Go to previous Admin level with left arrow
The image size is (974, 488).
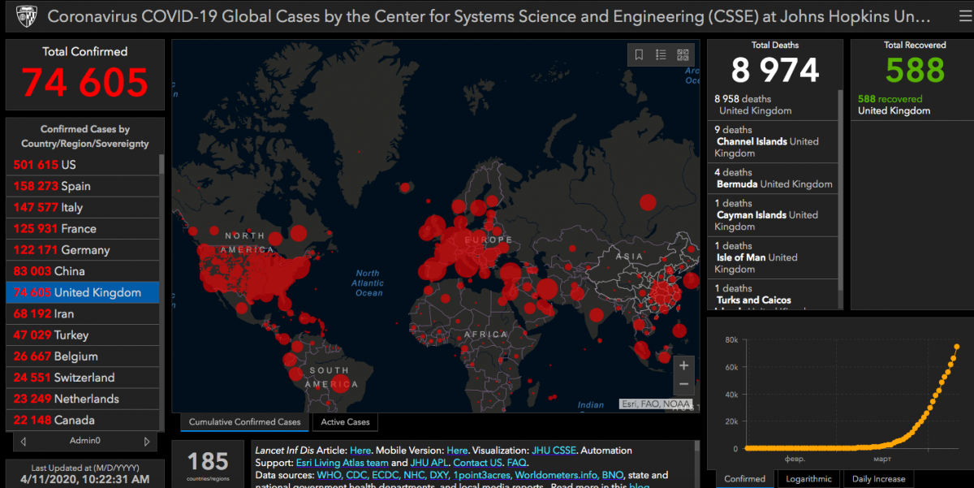tap(24, 442)
